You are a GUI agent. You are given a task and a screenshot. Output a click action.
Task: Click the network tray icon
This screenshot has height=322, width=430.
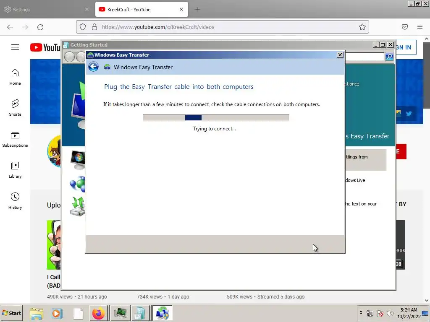[x=370, y=313]
